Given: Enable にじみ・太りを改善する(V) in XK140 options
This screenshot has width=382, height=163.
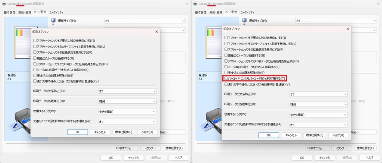Looking at the screenshot, I should point(226,84).
